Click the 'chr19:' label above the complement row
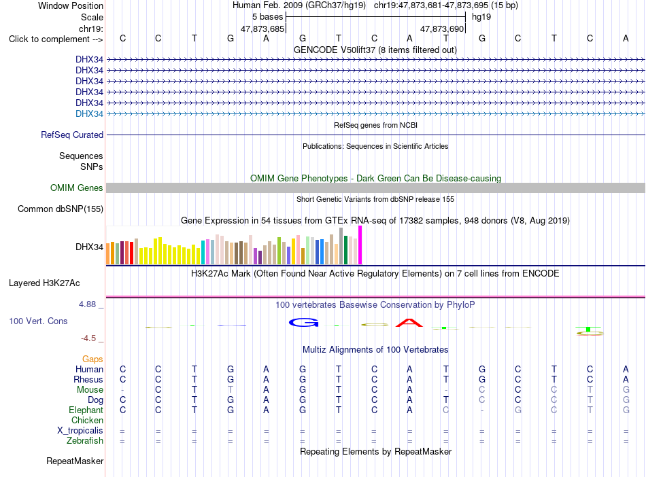Screen dimensions: 646x477 (90, 29)
